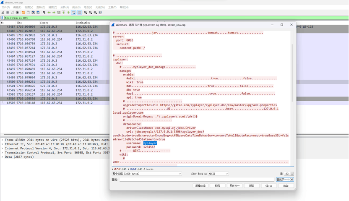Open the go-to-specific-packet tool

coord(59,13)
